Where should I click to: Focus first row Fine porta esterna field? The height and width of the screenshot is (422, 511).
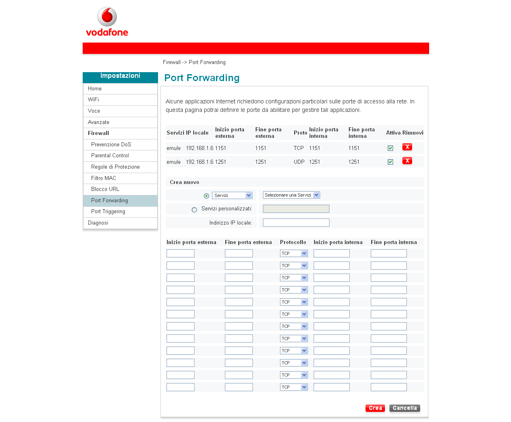click(x=239, y=253)
